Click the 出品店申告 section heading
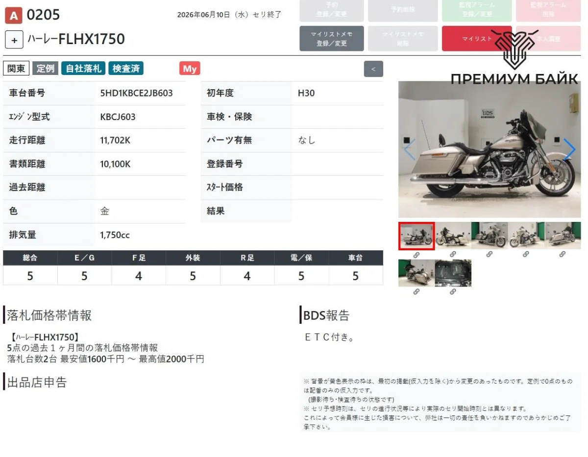Screen dimensions: 588x457 click(x=37, y=382)
